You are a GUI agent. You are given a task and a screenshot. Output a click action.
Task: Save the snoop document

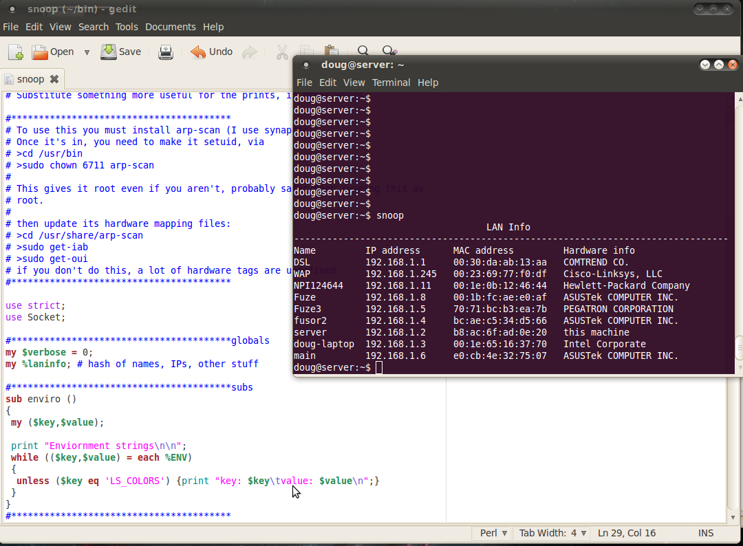(x=121, y=52)
